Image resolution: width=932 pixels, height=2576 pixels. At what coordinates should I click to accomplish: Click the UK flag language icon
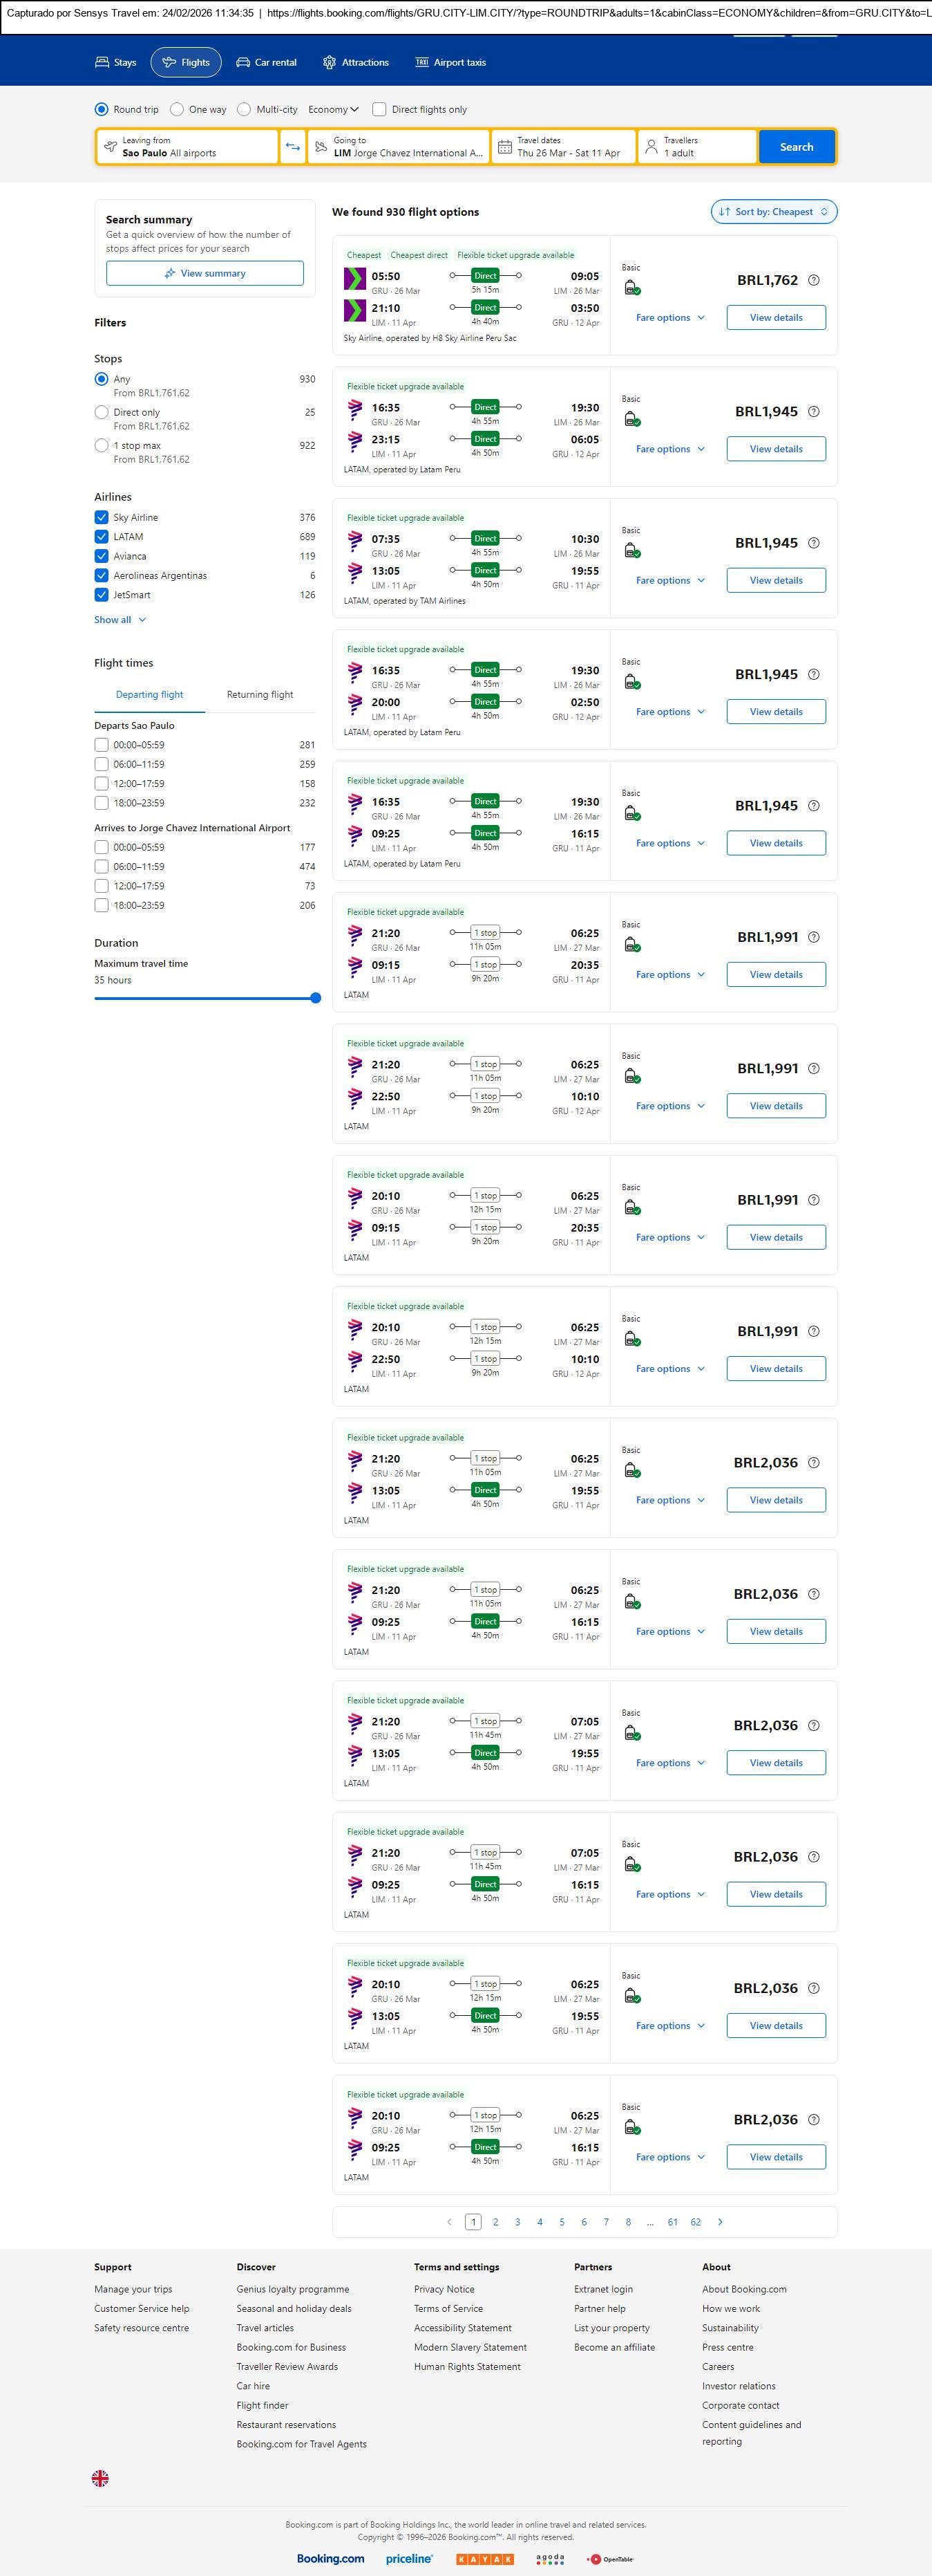click(100, 2477)
